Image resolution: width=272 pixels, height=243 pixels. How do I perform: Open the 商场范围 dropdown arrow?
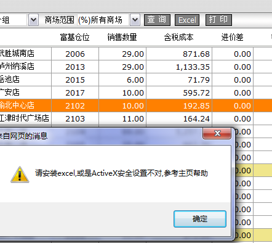[x=135, y=20]
